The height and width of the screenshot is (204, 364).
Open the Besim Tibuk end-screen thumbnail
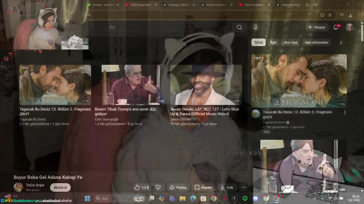[130, 85]
